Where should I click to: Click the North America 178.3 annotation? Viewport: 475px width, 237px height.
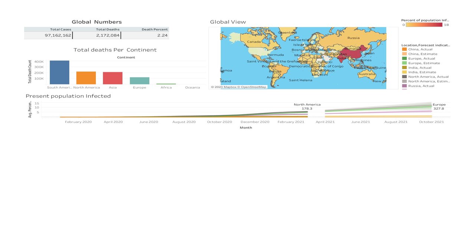click(x=308, y=107)
